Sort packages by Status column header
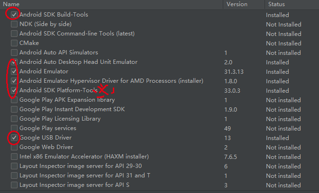The height and width of the screenshot is (193, 319). [x=276, y=4]
